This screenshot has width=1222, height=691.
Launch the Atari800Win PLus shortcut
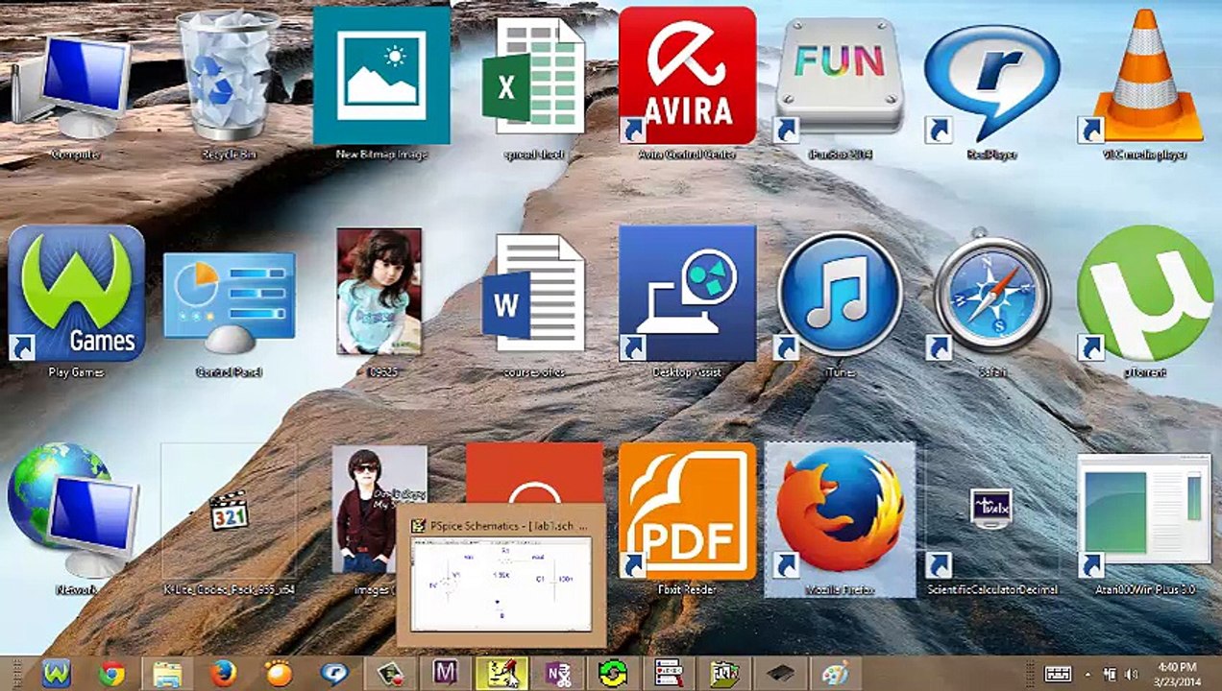(x=1145, y=523)
